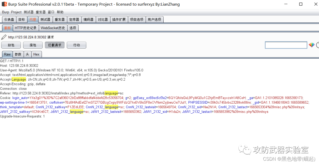
Task: Switch to the 编码器 tab
Action: point(89,20)
